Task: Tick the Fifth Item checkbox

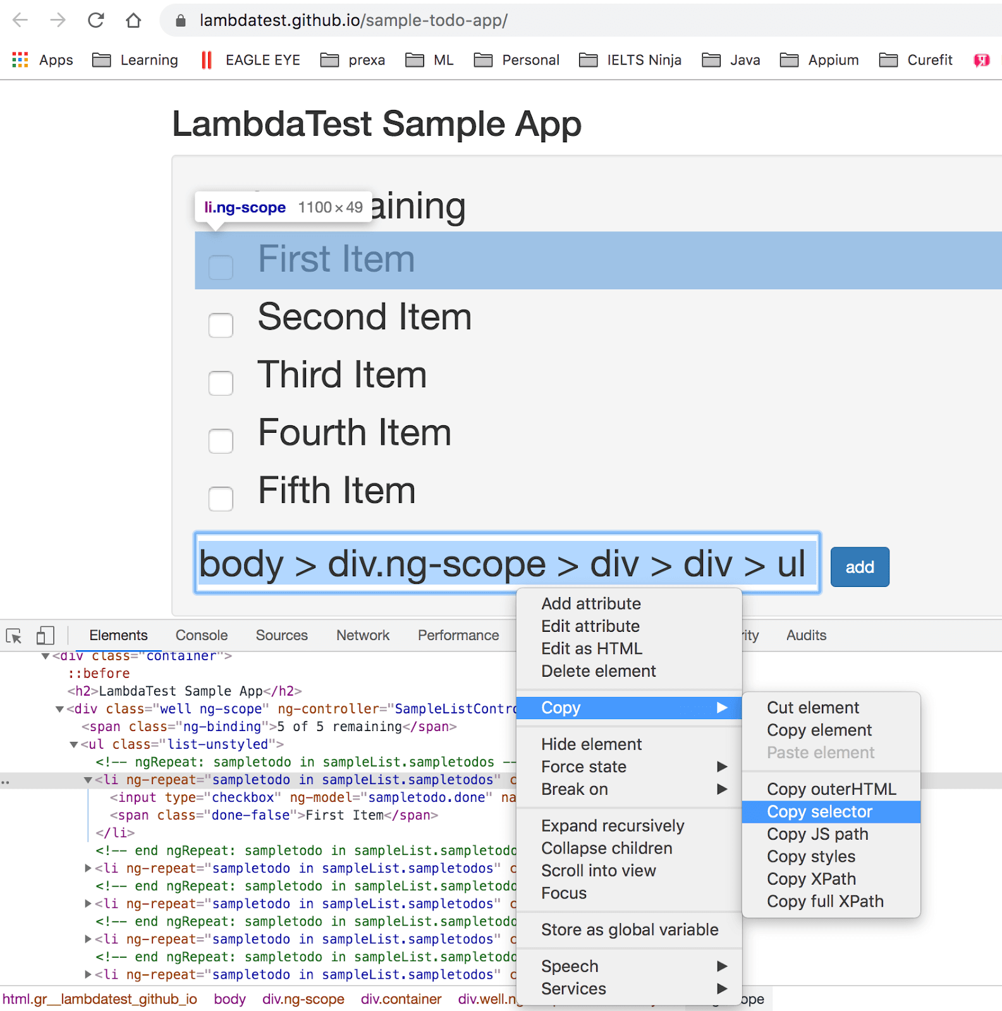Action: pos(221,499)
